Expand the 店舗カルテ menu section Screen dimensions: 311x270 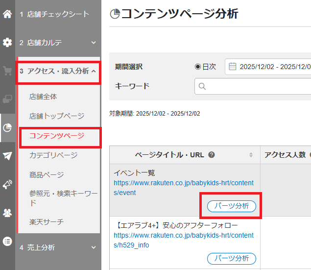(x=58, y=43)
